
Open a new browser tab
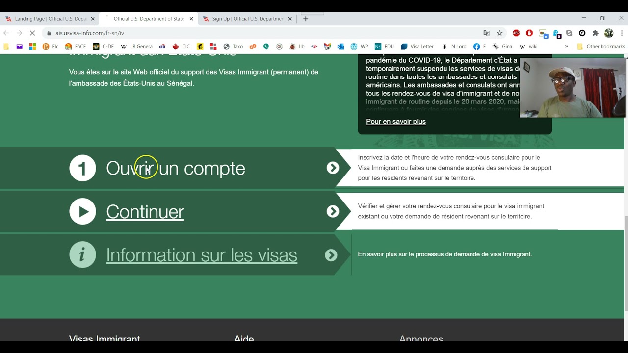click(x=306, y=19)
